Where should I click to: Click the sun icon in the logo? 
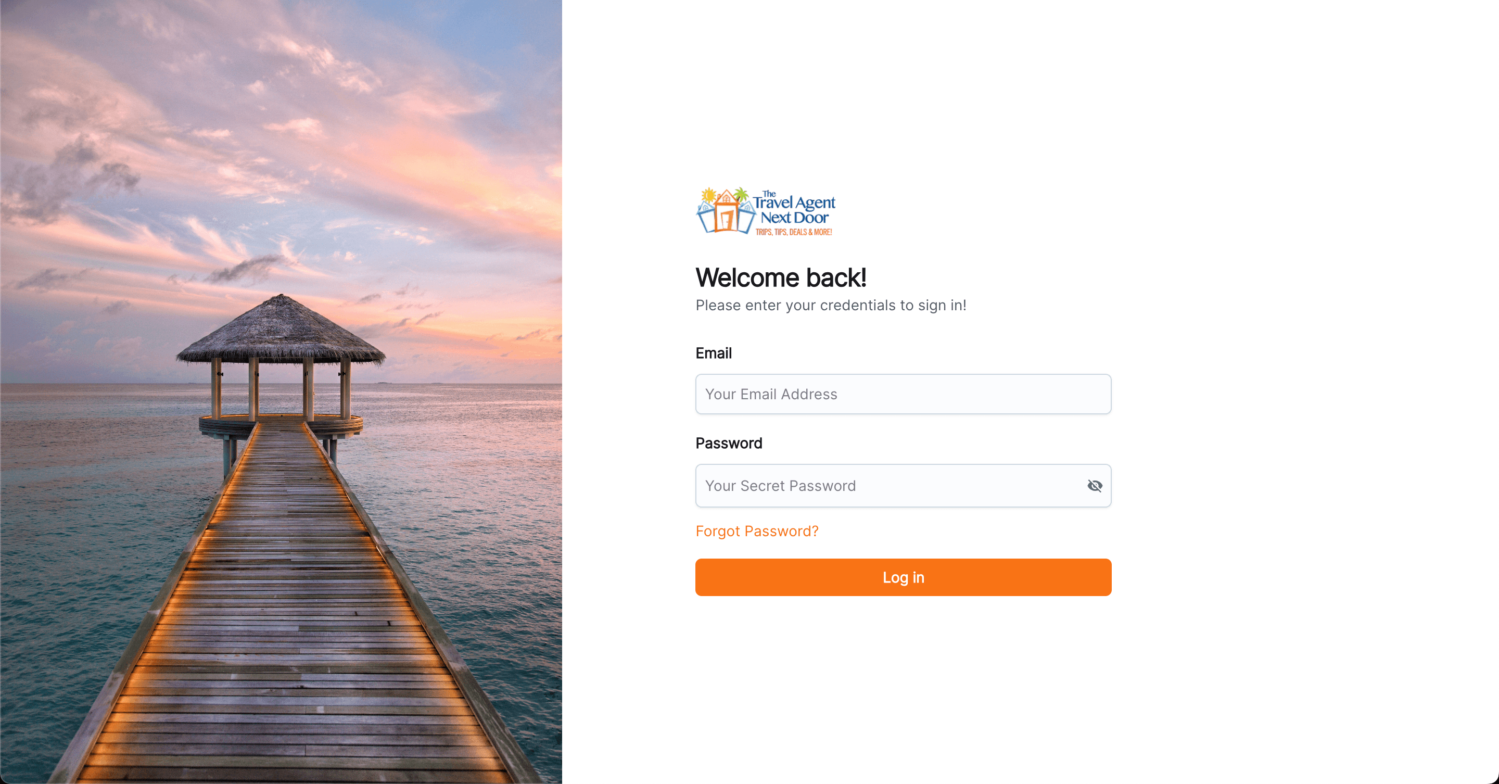[x=708, y=195]
